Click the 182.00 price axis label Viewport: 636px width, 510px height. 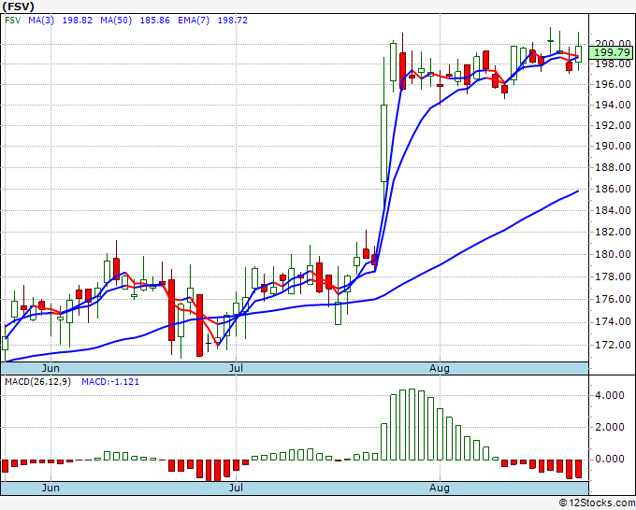point(613,232)
